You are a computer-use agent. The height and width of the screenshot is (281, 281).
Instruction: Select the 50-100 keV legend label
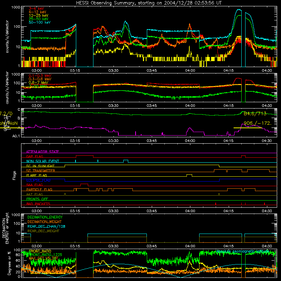tap(40, 22)
